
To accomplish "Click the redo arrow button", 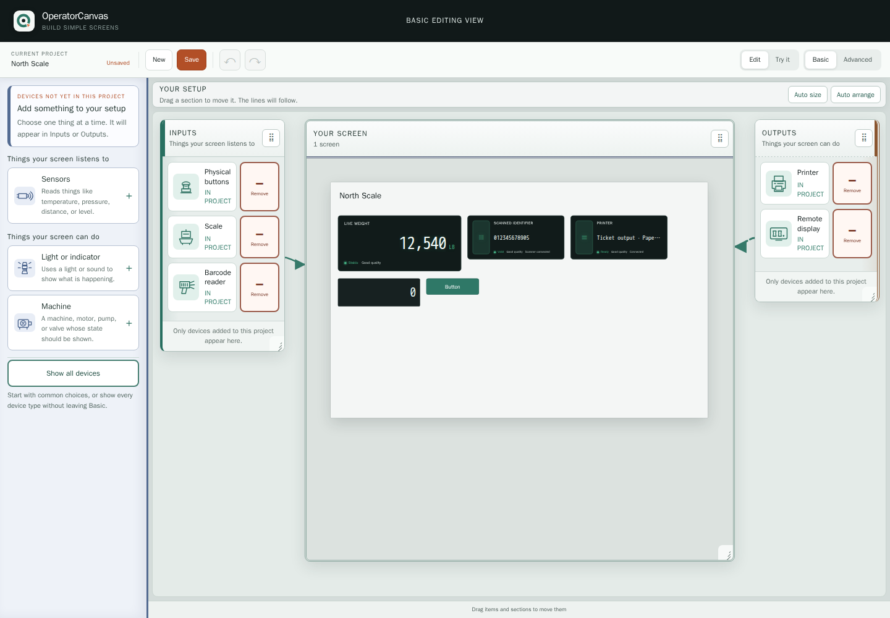I will pos(255,60).
